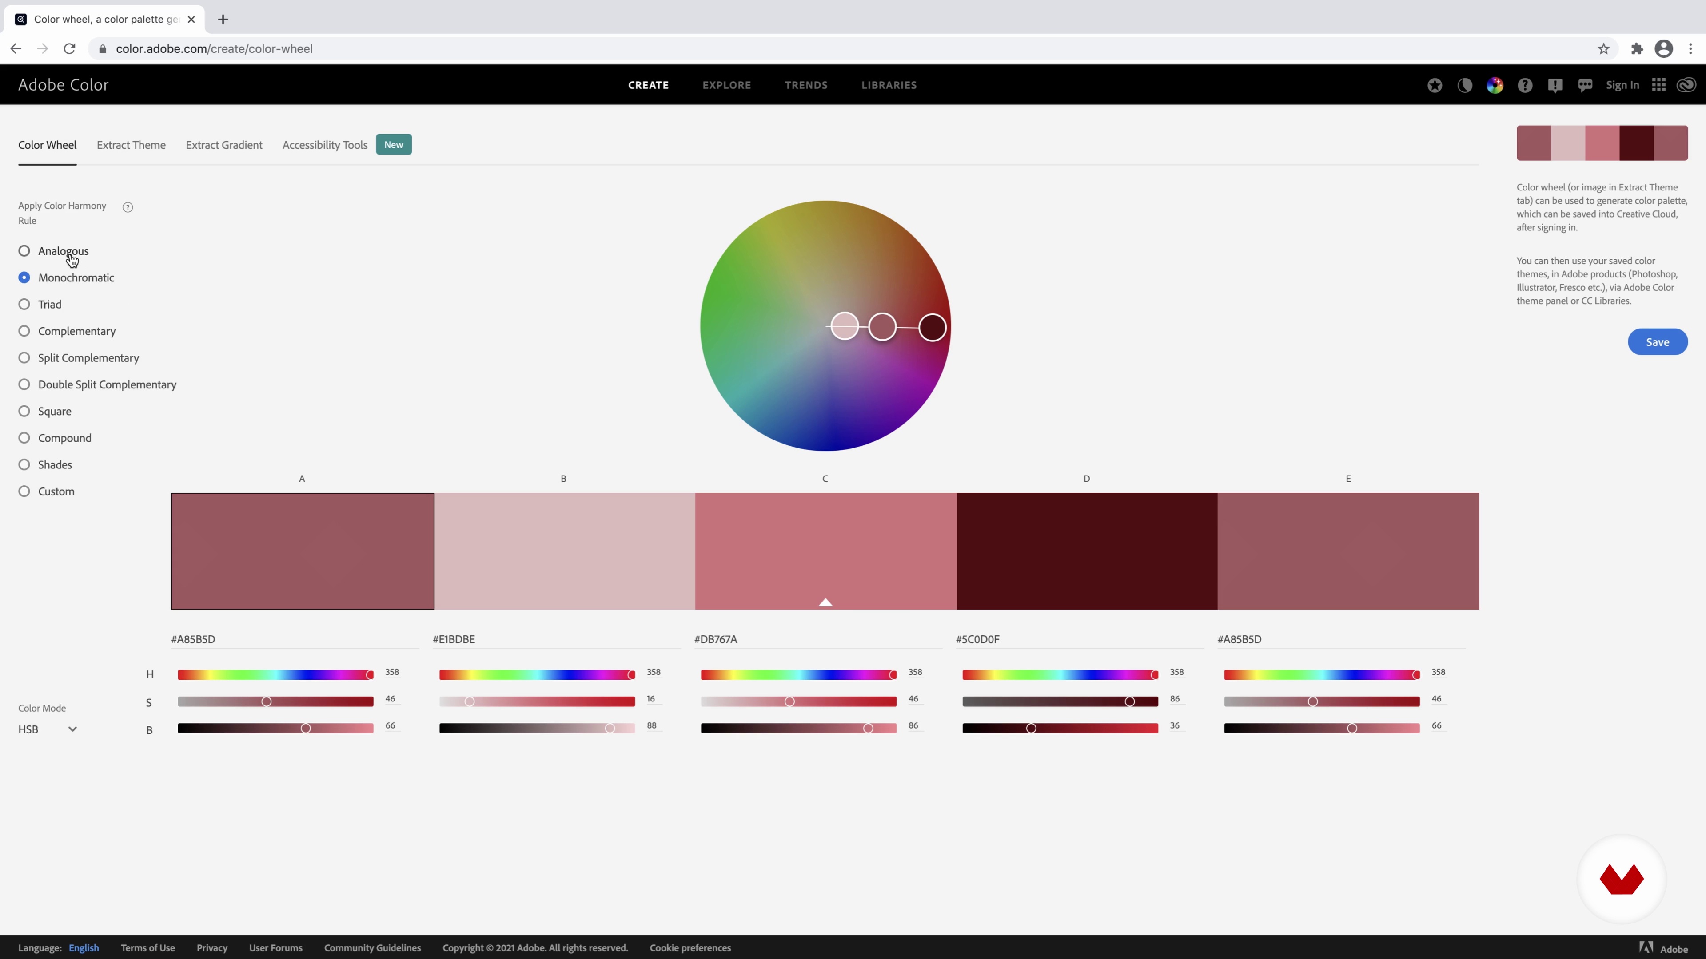Reload the page

69,48
